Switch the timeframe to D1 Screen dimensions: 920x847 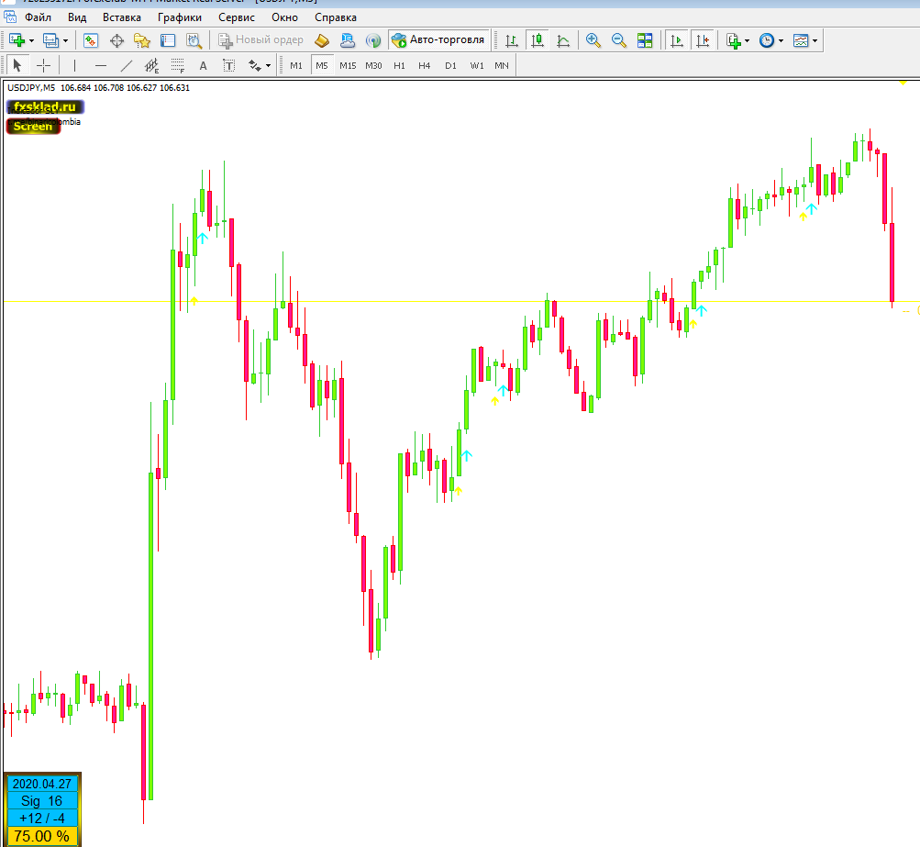(x=450, y=65)
